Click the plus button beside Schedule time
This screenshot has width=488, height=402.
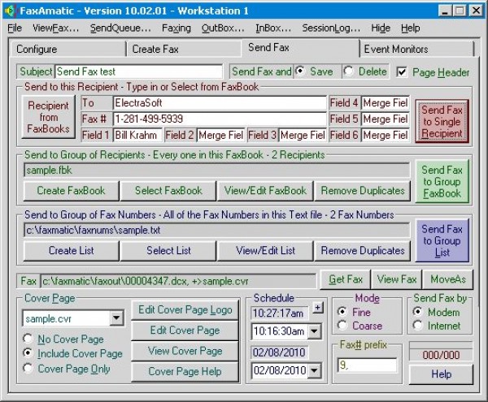(318, 307)
